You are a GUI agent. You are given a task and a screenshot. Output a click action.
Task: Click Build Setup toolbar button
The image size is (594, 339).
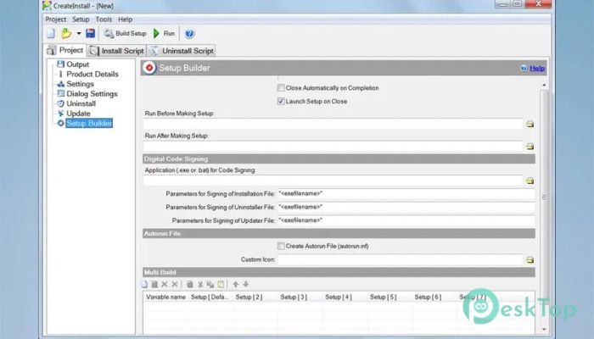pos(126,33)
